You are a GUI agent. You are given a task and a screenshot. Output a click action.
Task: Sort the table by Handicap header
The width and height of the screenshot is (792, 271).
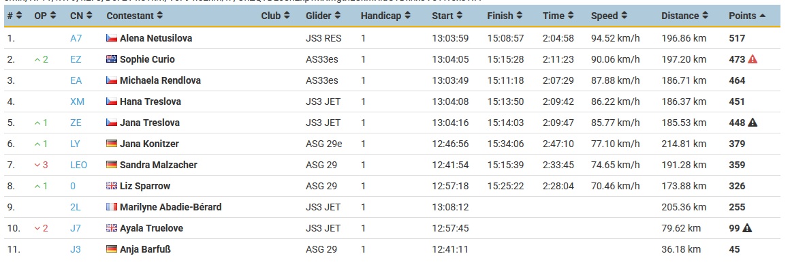click(x=385, y=16)
